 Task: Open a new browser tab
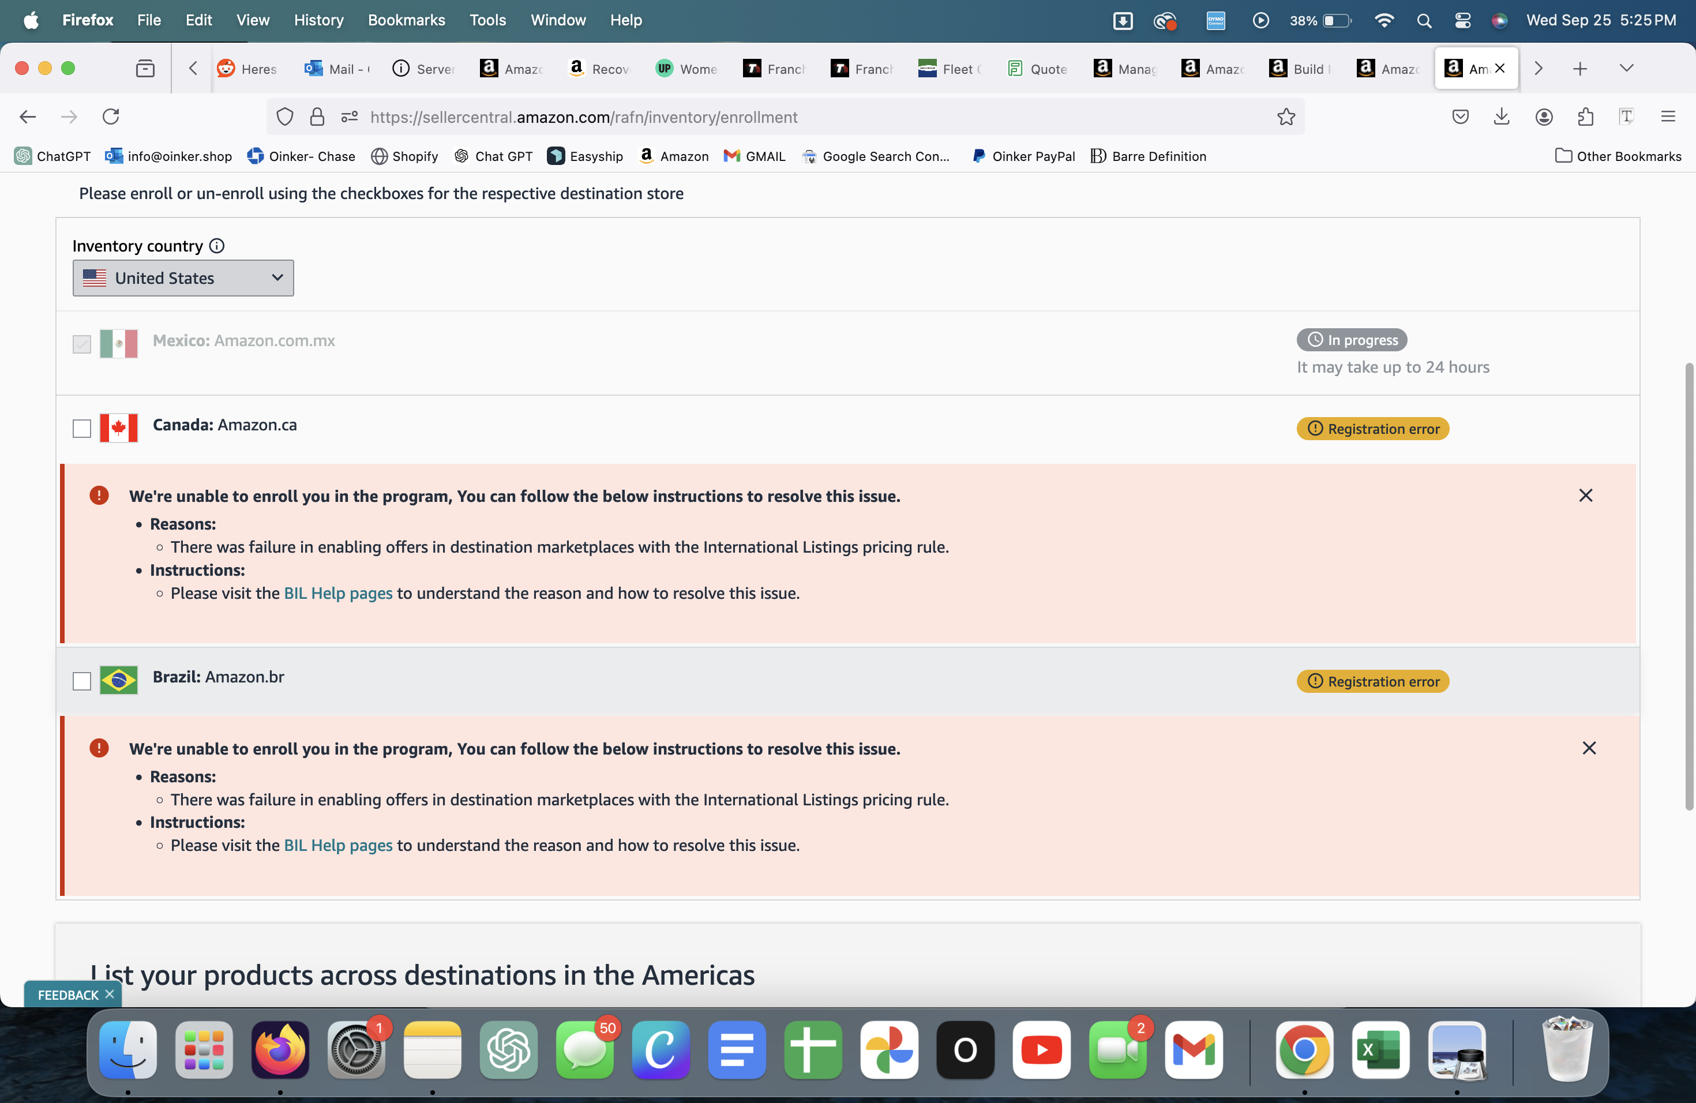tap(1580, 69)
